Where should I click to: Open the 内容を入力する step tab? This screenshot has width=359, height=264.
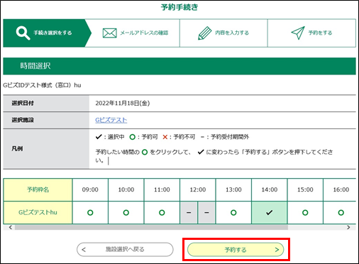(x=223, y=33)
